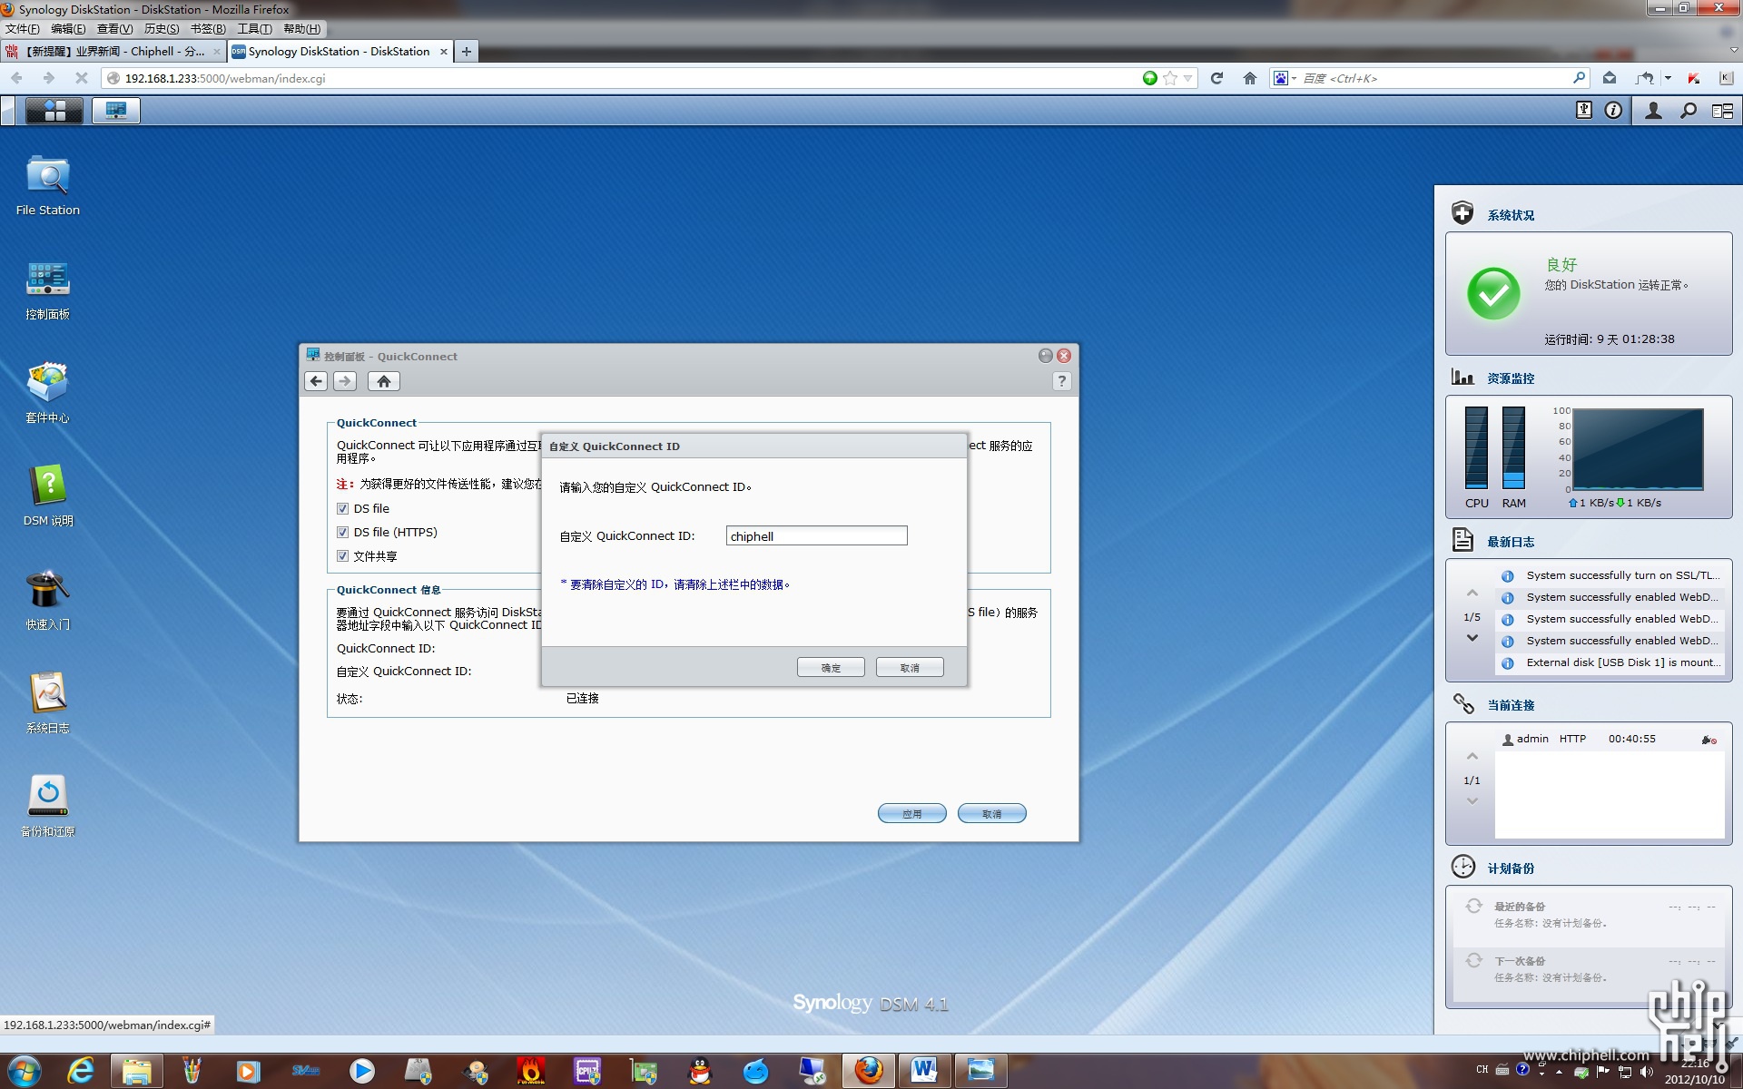Go to the Control Panel home

tap(384, 381)
